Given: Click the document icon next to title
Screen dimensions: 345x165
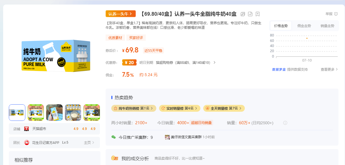Looking at the screenshot, I should (x=250, y=14).
